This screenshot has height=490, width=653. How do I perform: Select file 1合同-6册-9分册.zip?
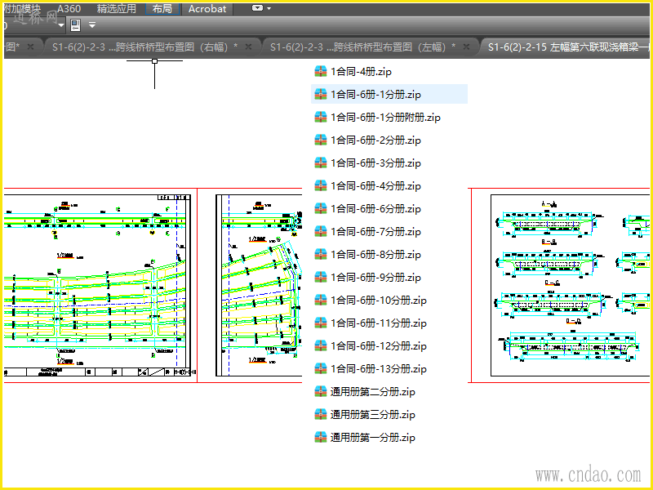(x=375, y=278)
